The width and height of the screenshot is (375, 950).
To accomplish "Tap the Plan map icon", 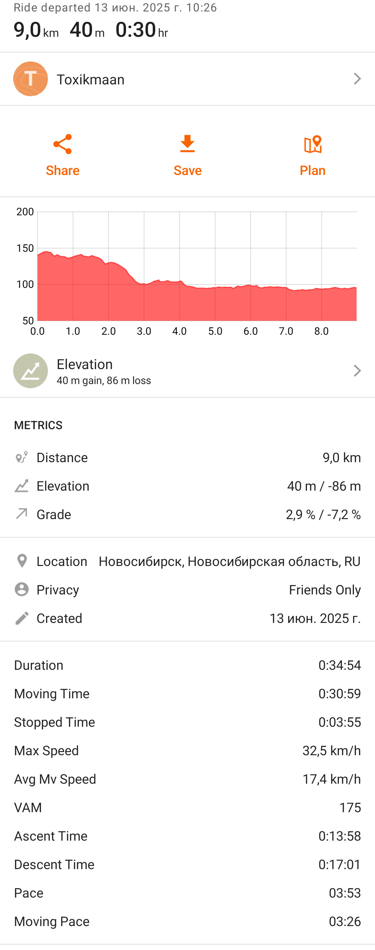I will tap(313, 144).
